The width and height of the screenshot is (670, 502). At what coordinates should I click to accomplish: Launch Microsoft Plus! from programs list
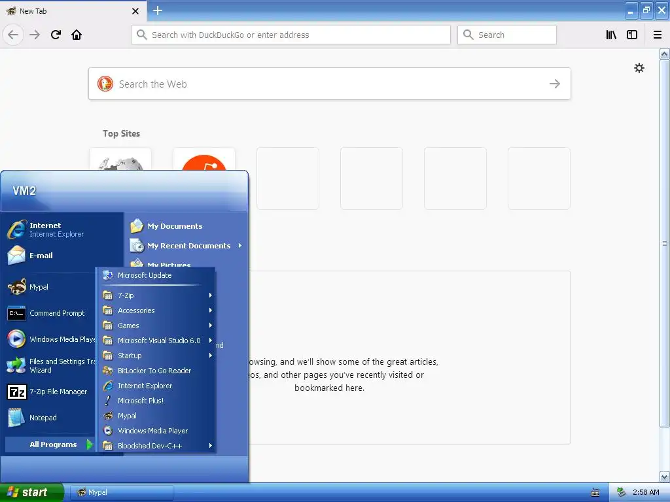155,401
